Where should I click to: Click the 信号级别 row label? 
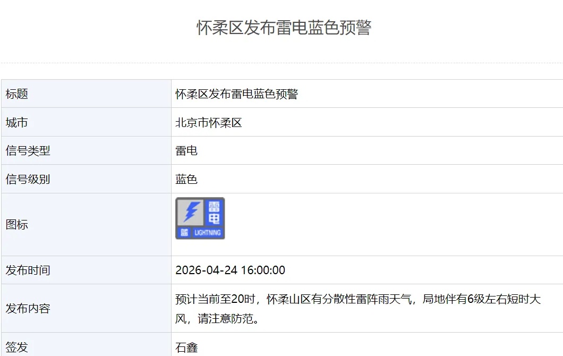coord(21,178)
